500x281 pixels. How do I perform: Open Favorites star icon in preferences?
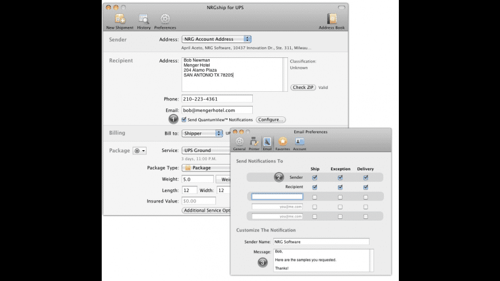coord(283,142)
